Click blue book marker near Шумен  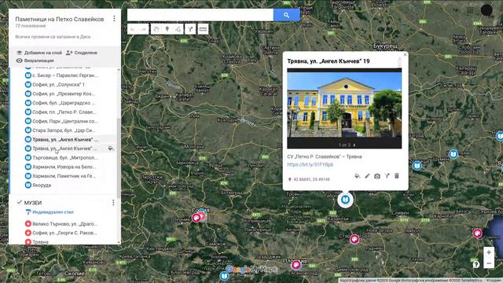click(x=453, y=154)
